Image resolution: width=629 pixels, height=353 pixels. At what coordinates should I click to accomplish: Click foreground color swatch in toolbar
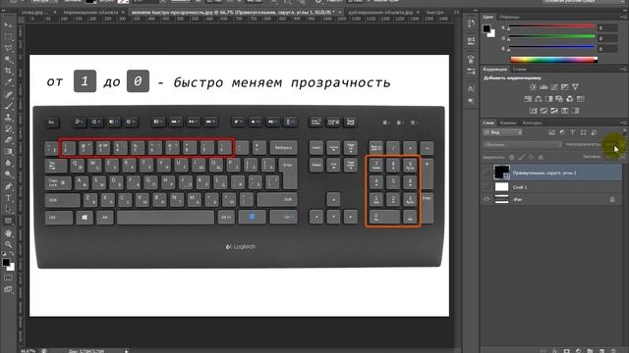(6, 263)
